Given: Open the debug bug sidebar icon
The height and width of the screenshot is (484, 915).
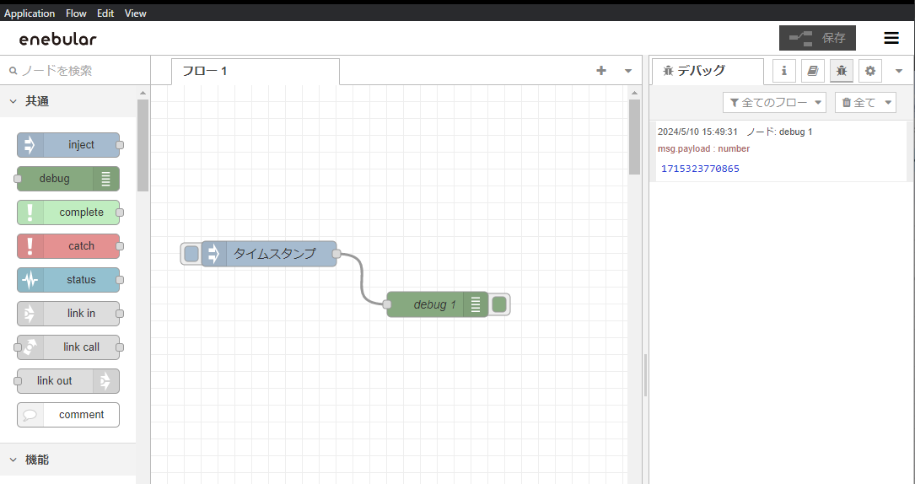Looking at the screenshot, I should coord(842,71).
